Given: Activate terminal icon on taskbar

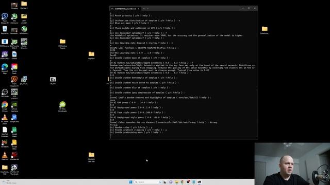Looking at the screenshot, I should (x=199, y=182).
